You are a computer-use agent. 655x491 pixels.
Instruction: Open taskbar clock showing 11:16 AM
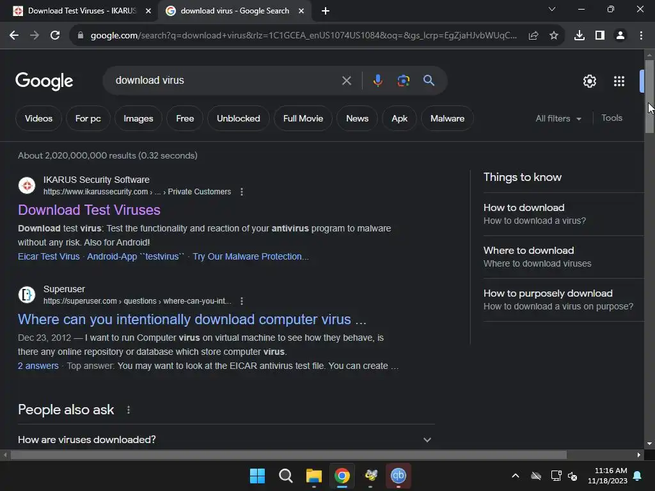click(608, 476)
